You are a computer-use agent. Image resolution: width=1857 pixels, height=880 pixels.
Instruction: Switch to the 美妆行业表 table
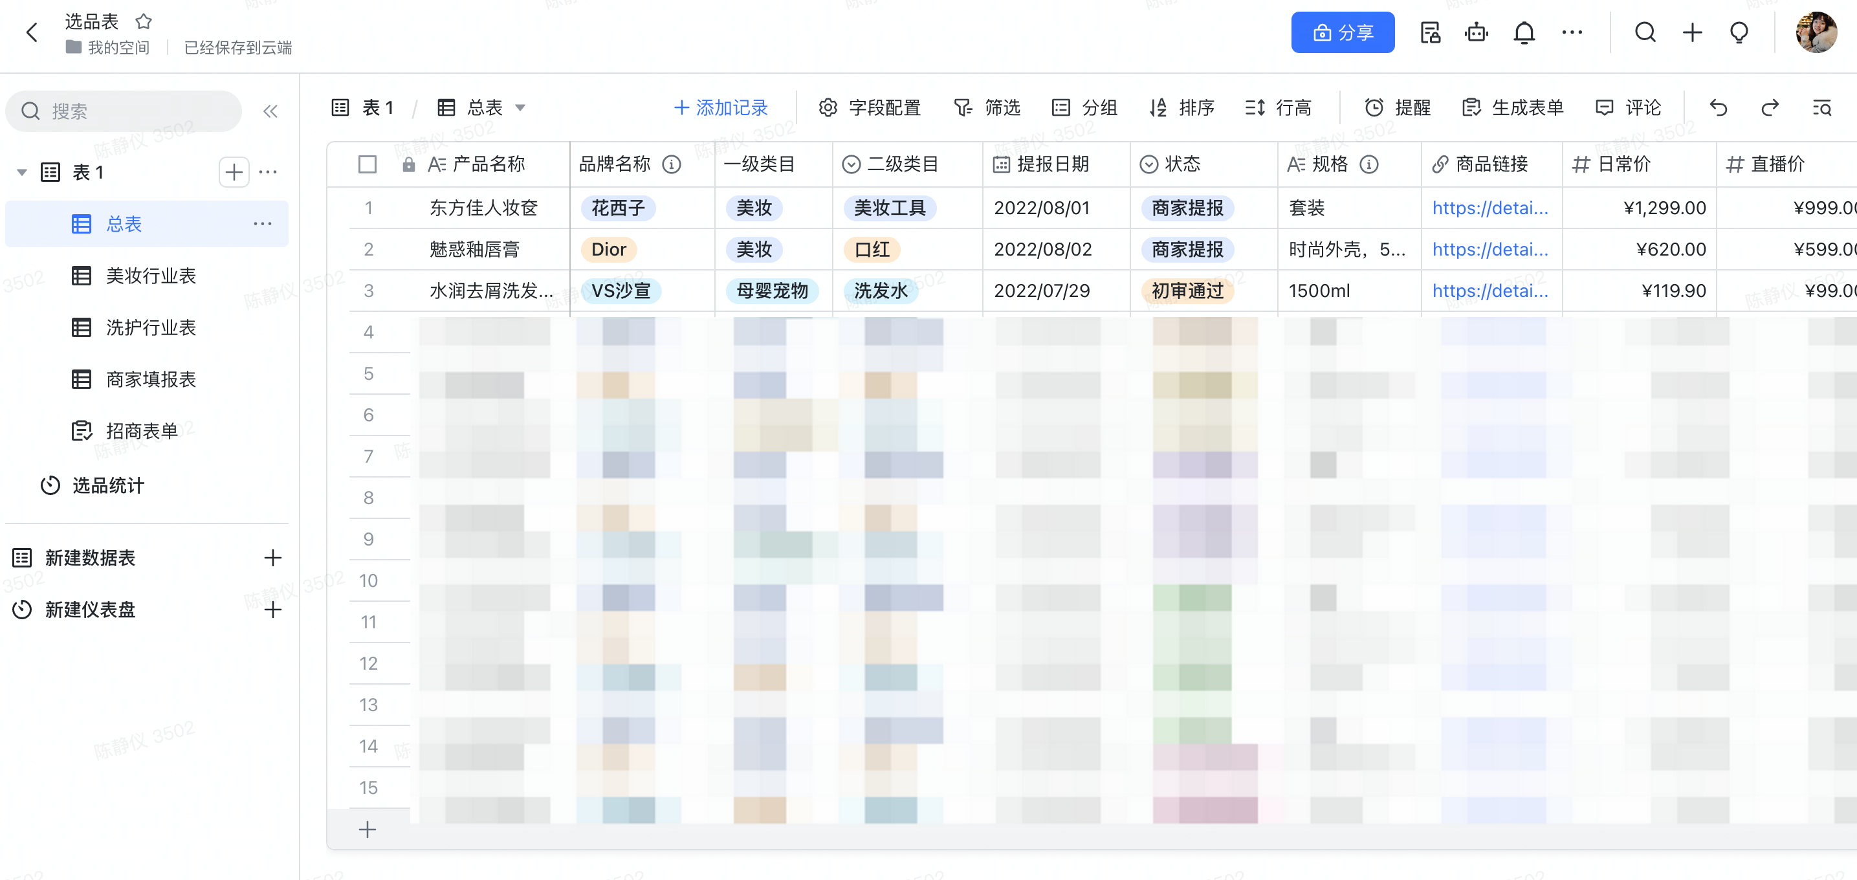click(151, 276)
